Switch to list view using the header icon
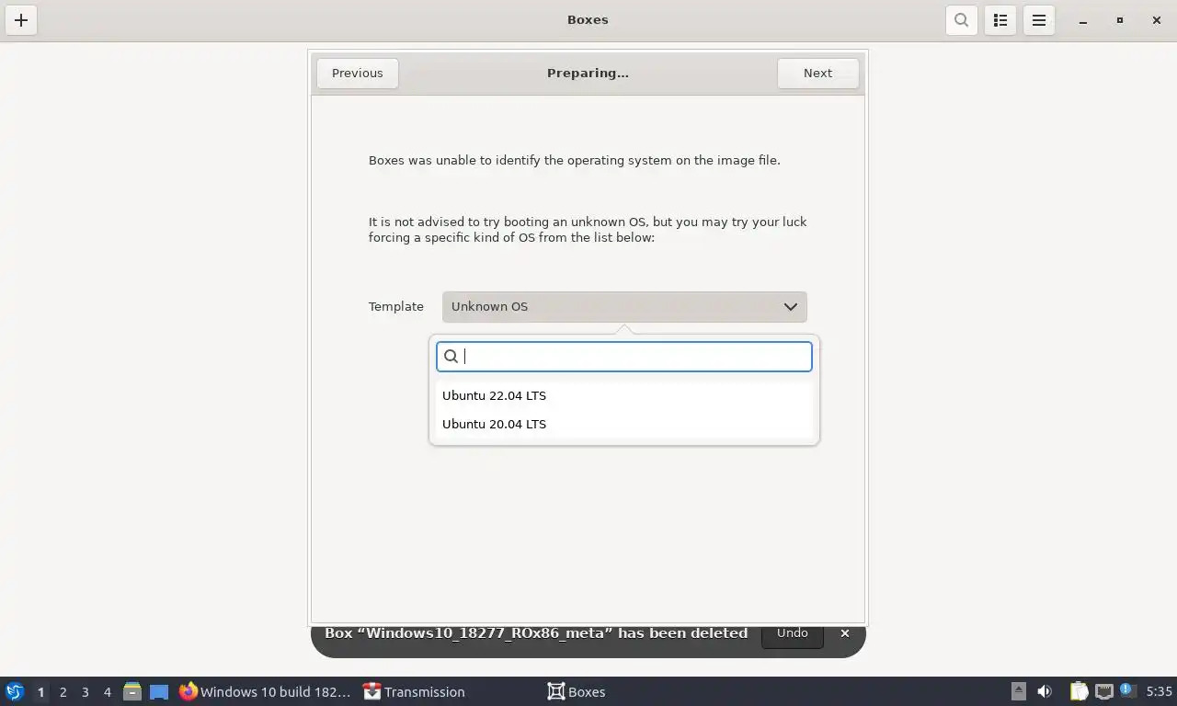The height and width of the screenshot is (706, 1177). [x=1000, y=20]
